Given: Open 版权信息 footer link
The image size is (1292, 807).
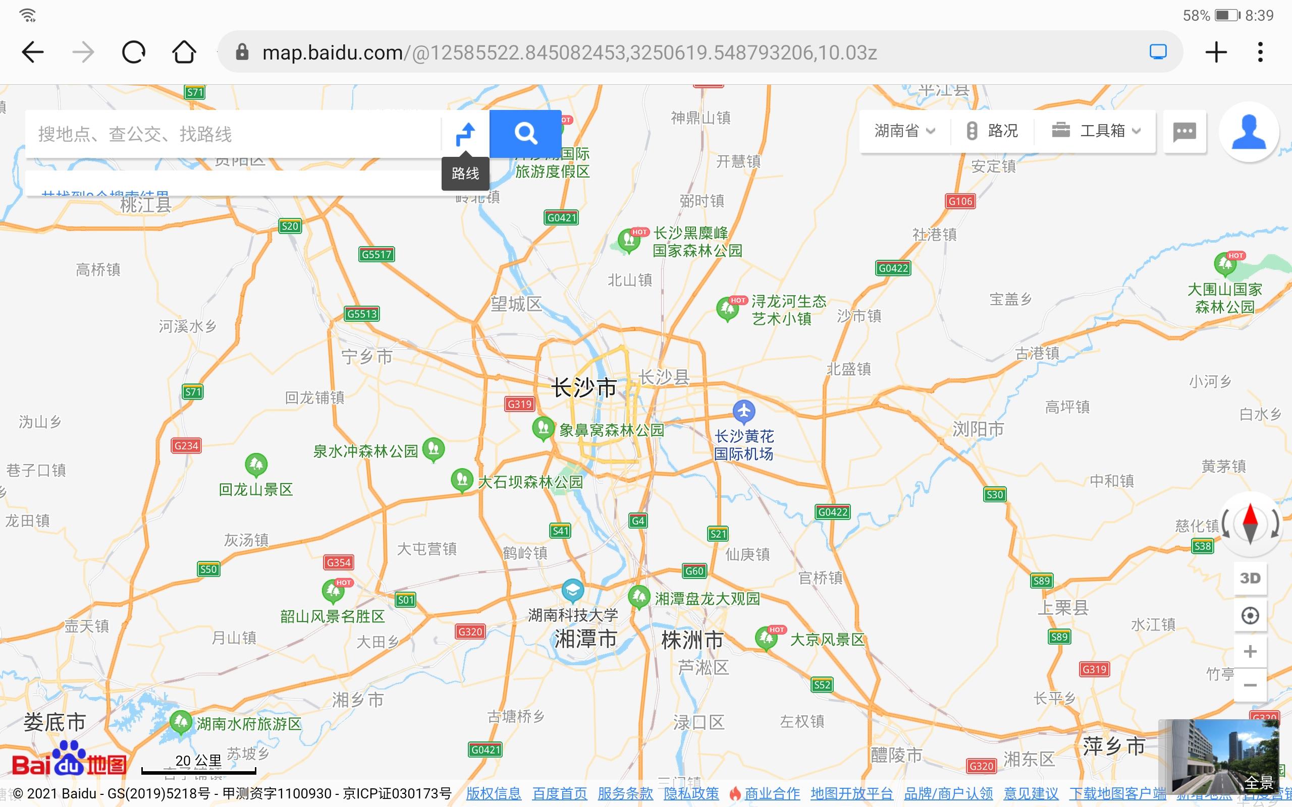Looking at the screenshot, I should pos(493,794).
